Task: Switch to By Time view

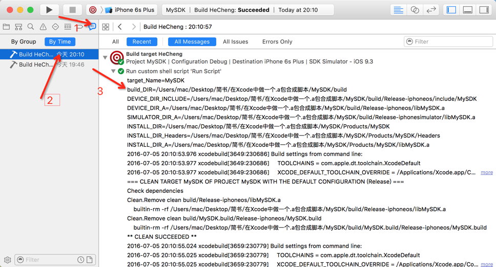Action: pyautogui.click(x=60, y=41)
